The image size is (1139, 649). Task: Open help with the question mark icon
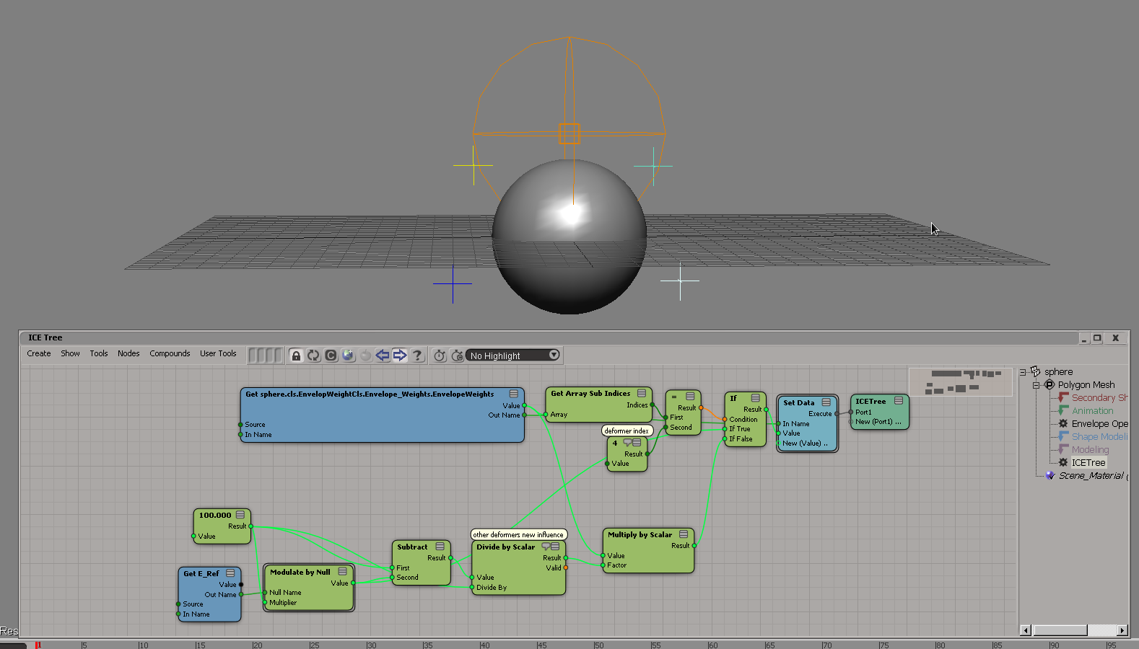417,356
